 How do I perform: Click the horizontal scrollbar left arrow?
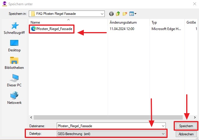click(31, 117)
